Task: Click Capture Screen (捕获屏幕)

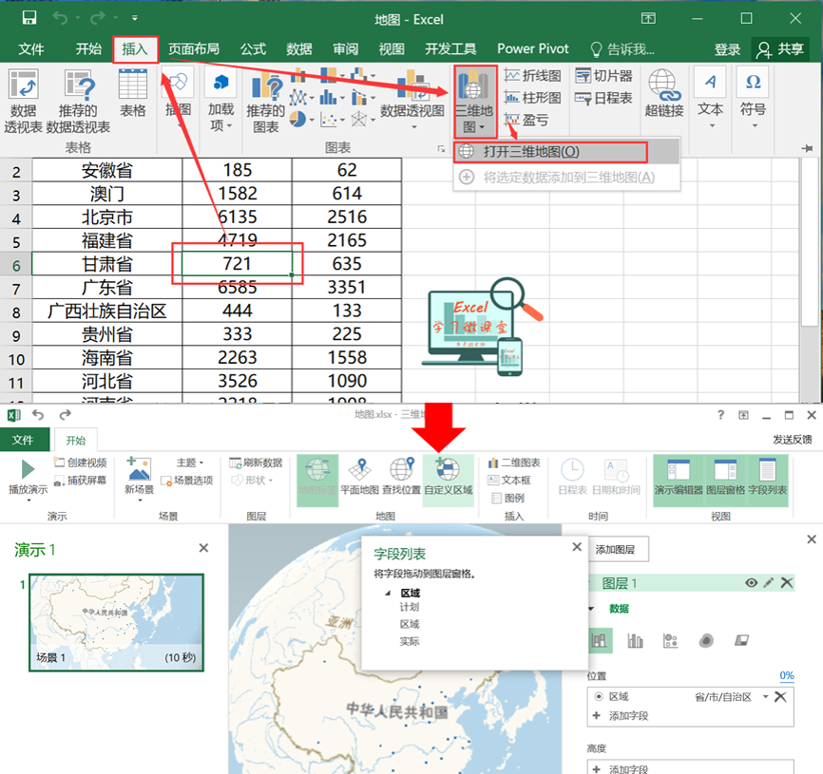Action: pos(80,481)
